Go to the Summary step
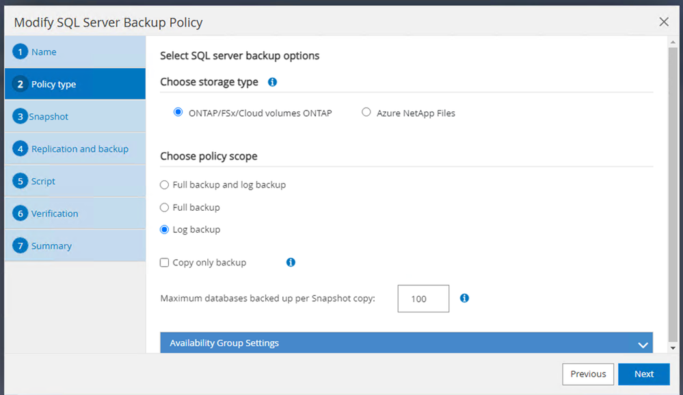The height and width of the screenshot is (395, 683). pyautogui.click(x=51, y=246)
